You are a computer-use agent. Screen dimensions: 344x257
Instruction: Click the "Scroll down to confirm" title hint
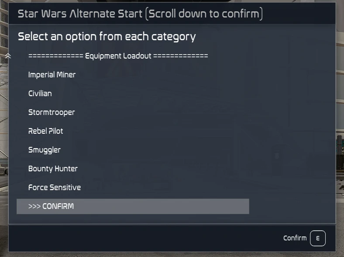[205, 14]
